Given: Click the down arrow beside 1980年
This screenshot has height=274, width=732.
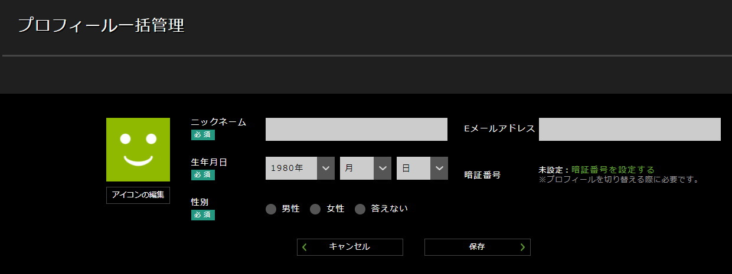Looking at the screenshot, I should (326, 169).
